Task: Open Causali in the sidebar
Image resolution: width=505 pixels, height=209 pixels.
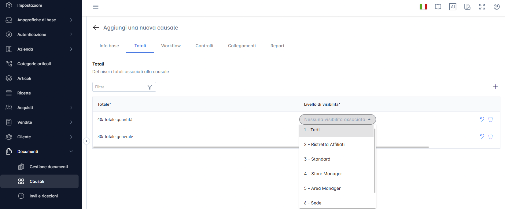Action: 39,181
